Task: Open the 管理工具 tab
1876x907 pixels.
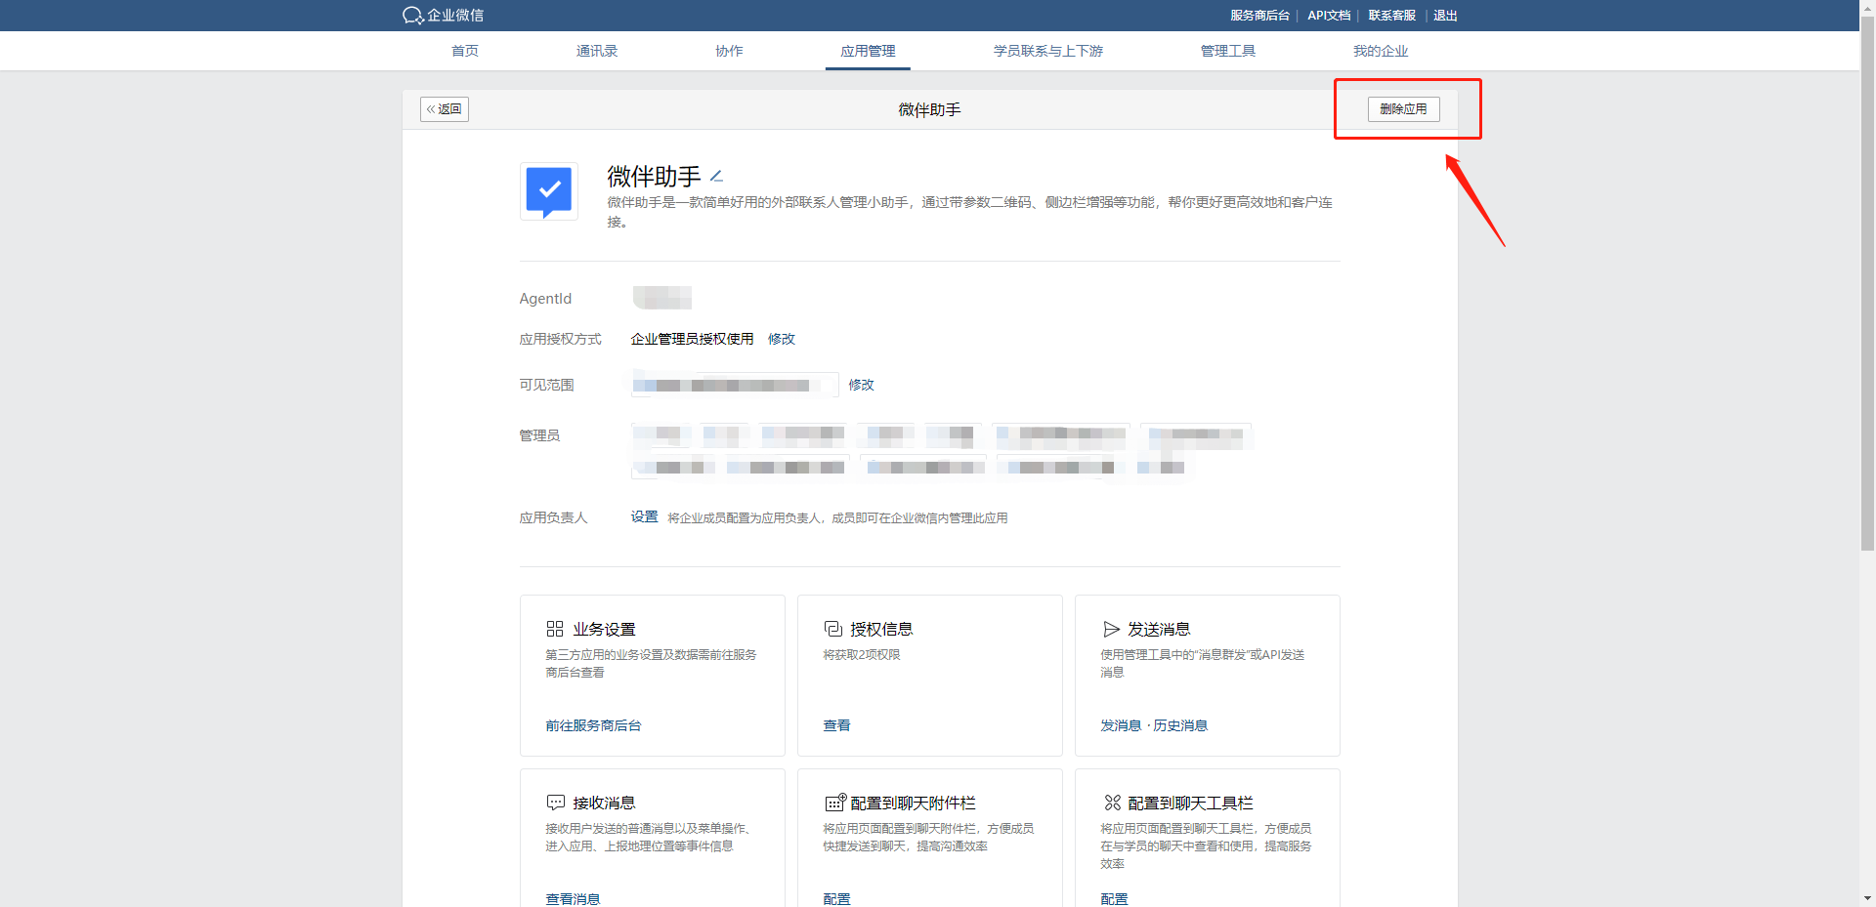Action: click(1228, 51)
